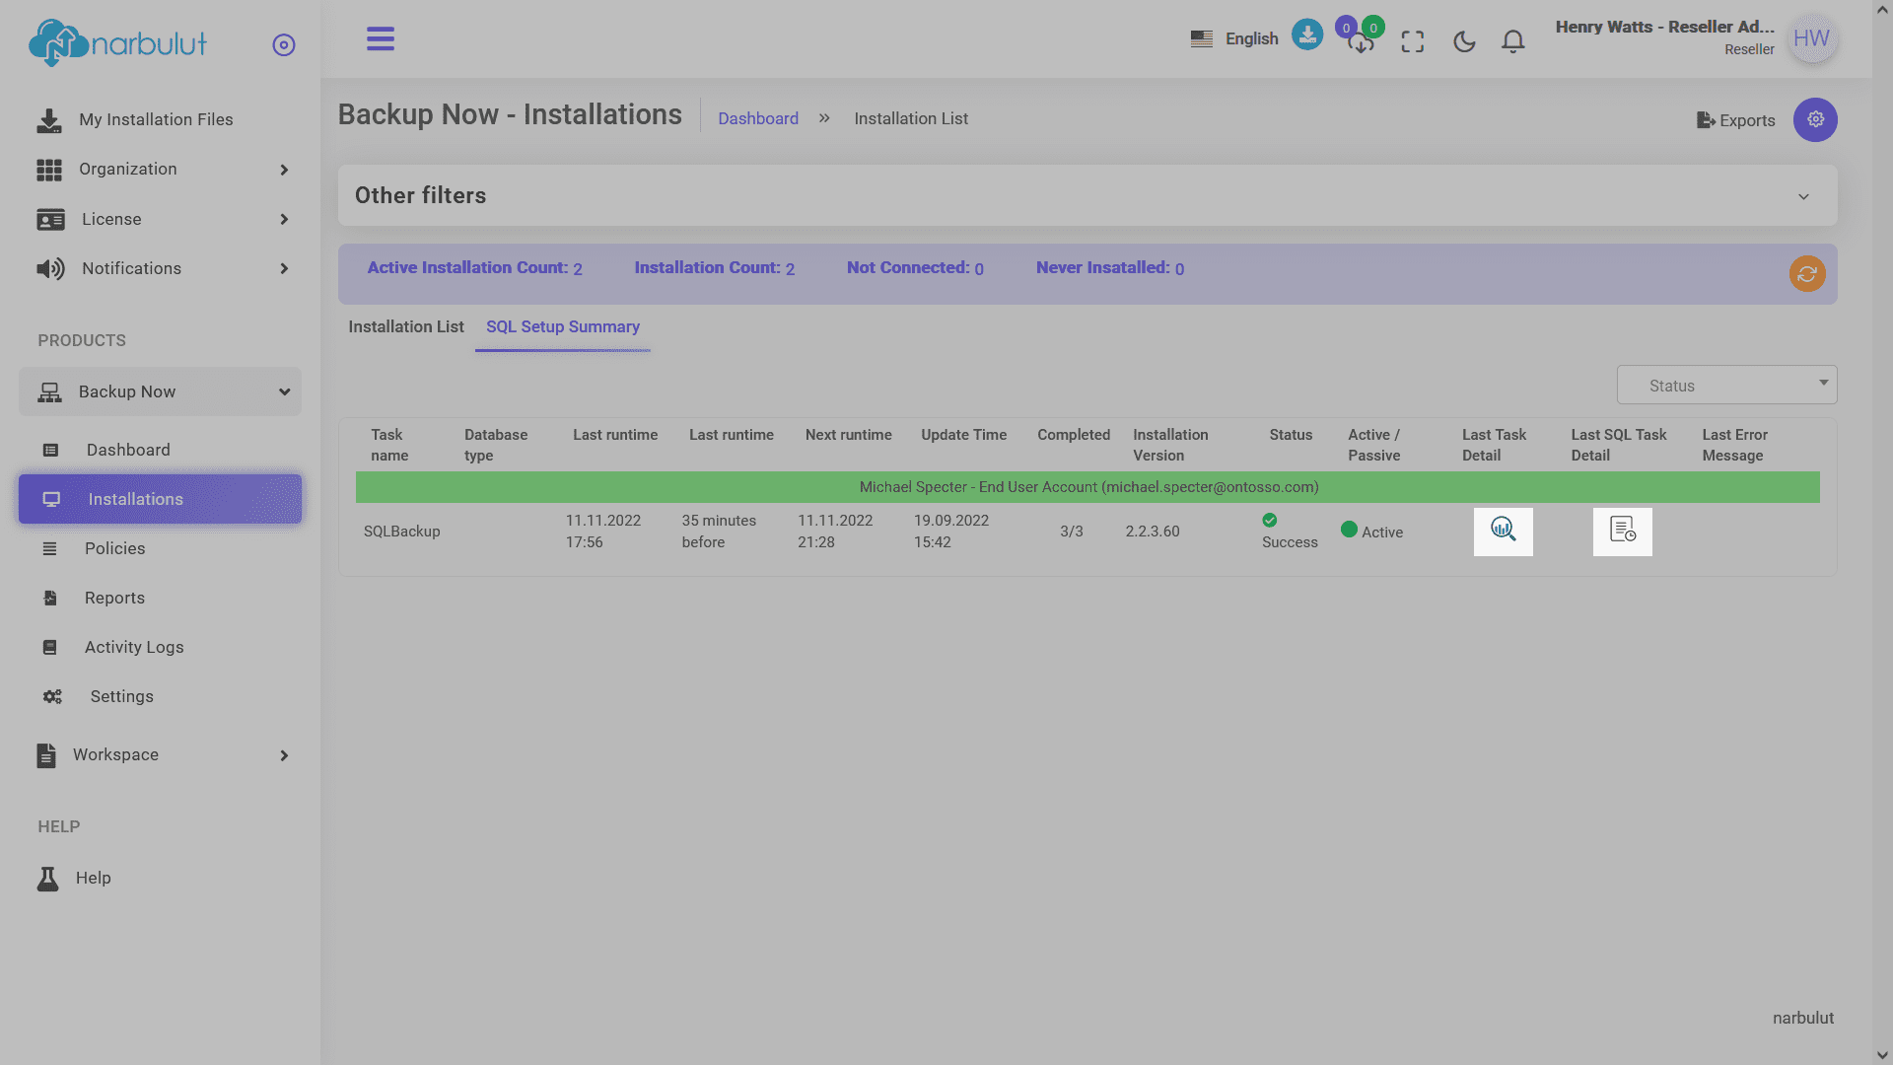Open the Status filter dropdown
Image resolution: width=1893 pixels, height=1065 pixels.
(x=1727, y=386)
